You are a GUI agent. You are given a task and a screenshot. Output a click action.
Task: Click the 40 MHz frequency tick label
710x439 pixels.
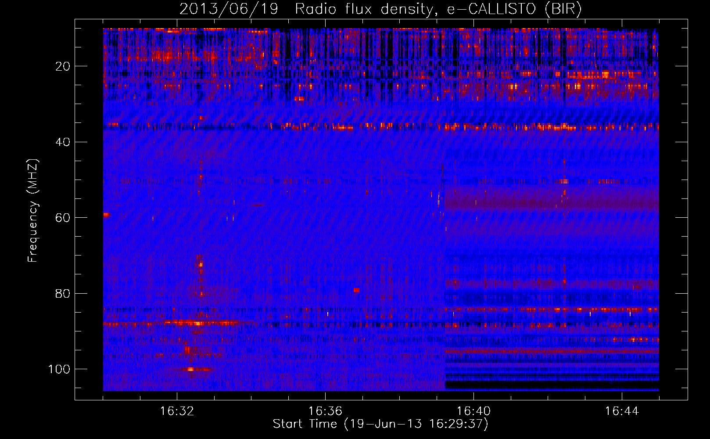63,142
